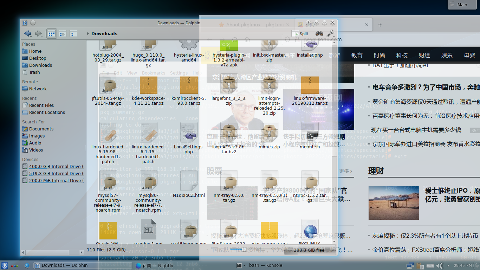
Task: Toggle the Split view button
Action: pos(300,34)
